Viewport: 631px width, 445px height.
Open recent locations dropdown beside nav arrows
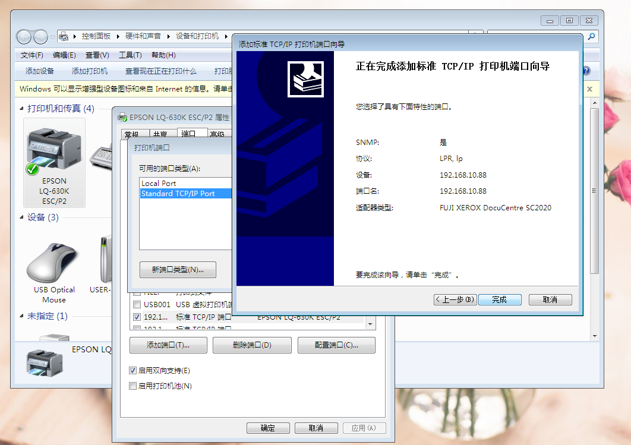[52, 37]
